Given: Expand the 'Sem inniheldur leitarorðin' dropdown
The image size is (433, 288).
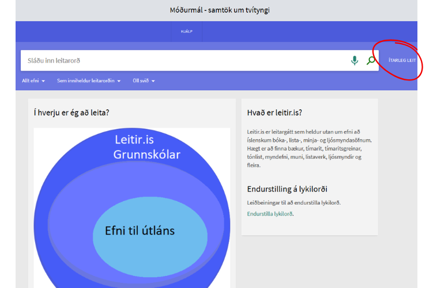Looking at the screenshot, I should pos(89,80).
